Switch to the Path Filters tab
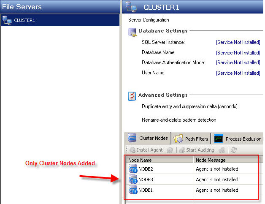Image resolution: width=265 pixels, height=204 pixels. click(191, 139)
